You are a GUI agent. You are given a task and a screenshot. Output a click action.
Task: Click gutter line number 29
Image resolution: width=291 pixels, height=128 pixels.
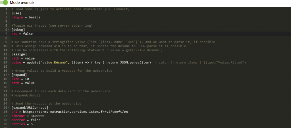(6, 124)
